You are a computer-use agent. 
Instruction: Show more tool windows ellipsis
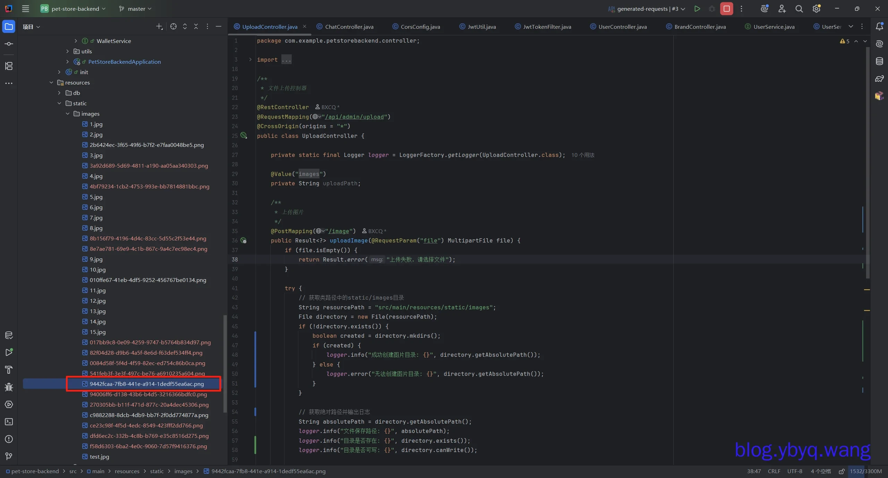pos(9,83)
